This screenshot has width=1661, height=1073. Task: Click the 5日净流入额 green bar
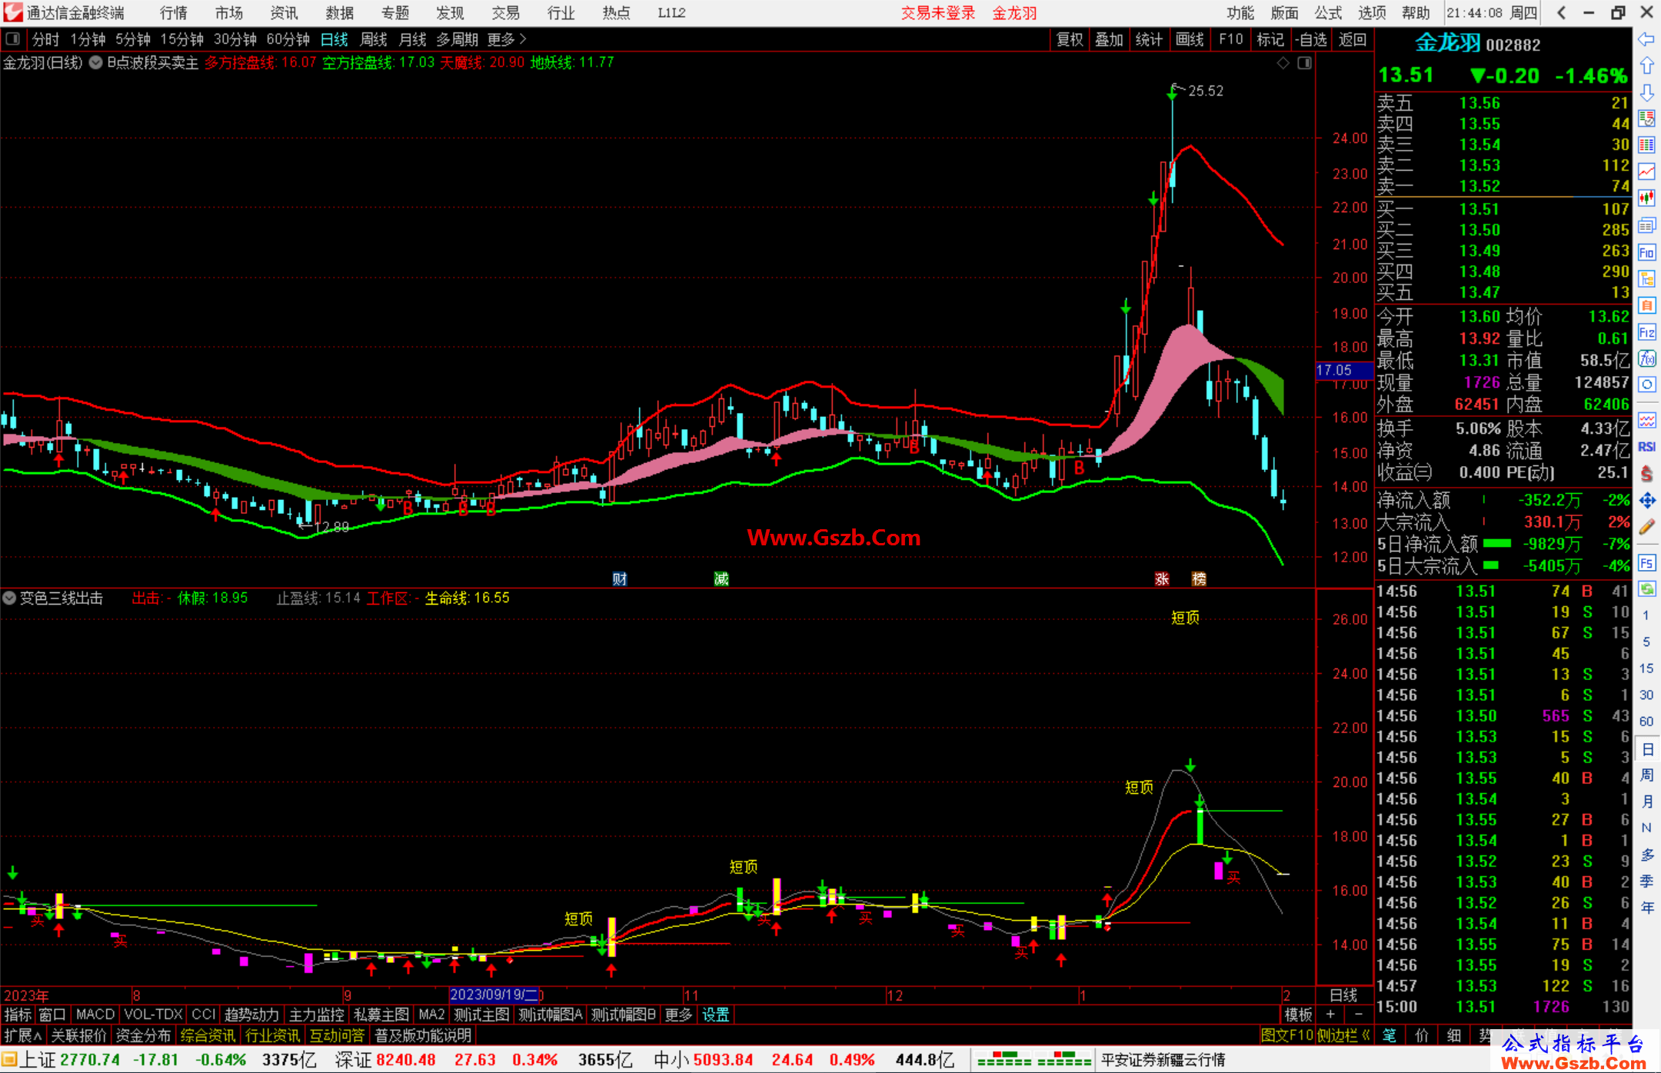coord(1497,544)
